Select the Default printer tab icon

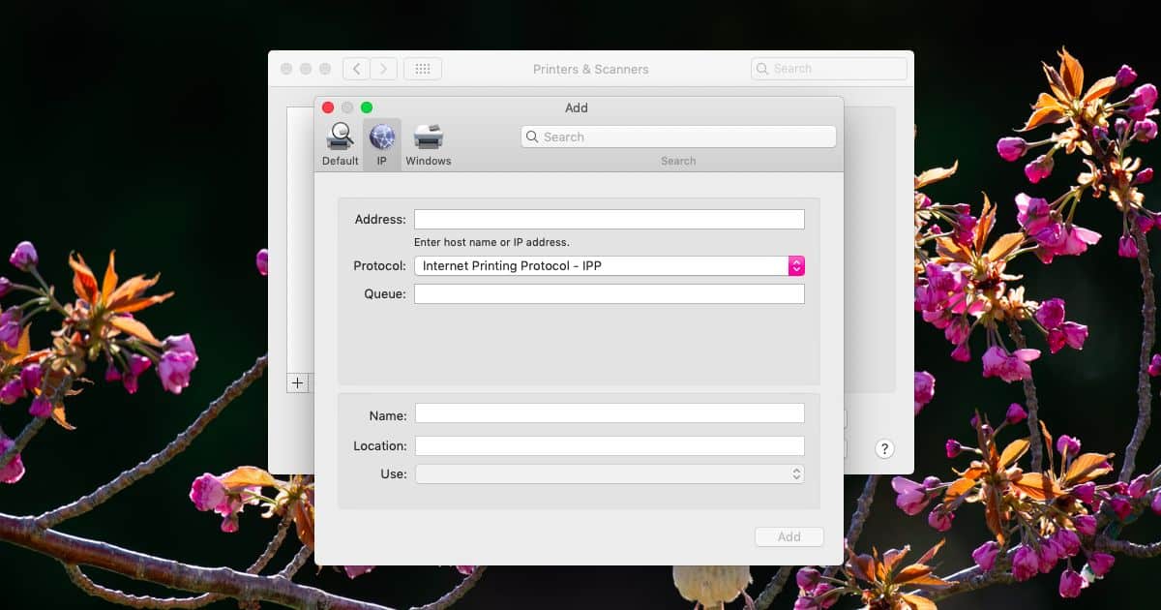coord(340,137)
